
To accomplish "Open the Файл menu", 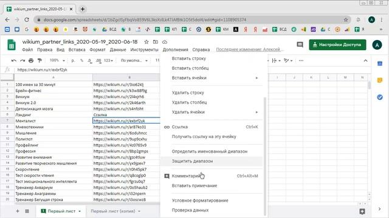I will click(27, 50).
